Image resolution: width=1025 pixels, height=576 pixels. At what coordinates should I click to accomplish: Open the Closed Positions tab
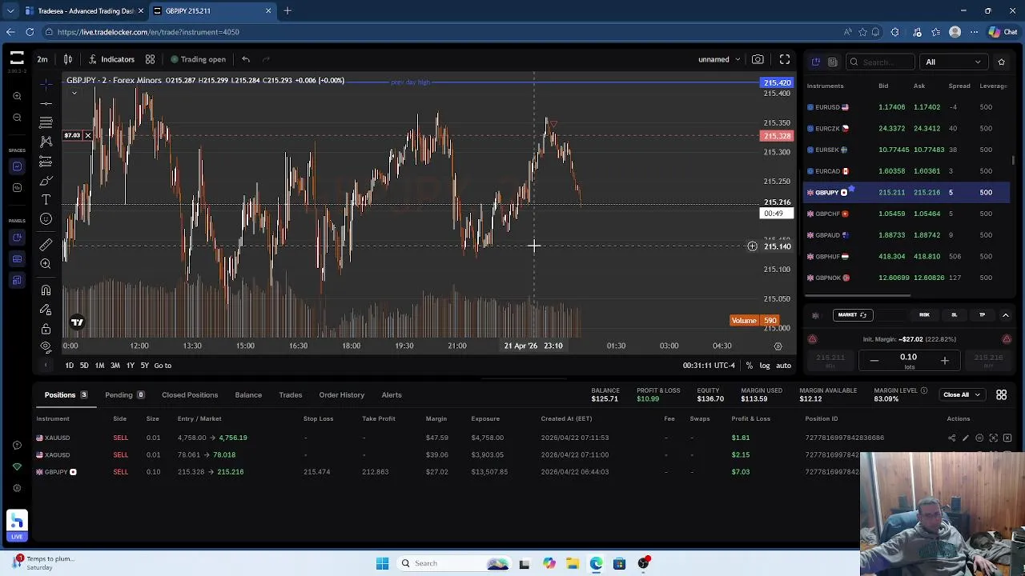[190, 395]
